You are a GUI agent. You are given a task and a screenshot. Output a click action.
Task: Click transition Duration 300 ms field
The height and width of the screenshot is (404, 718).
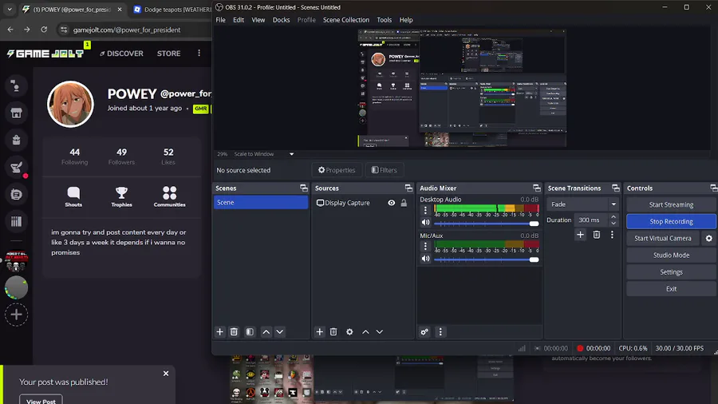click(x=592, y=220)
